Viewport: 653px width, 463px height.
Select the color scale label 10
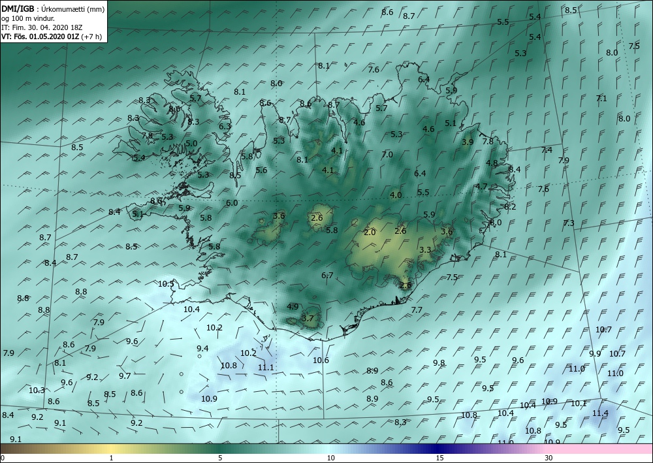[x=330, y=458]
